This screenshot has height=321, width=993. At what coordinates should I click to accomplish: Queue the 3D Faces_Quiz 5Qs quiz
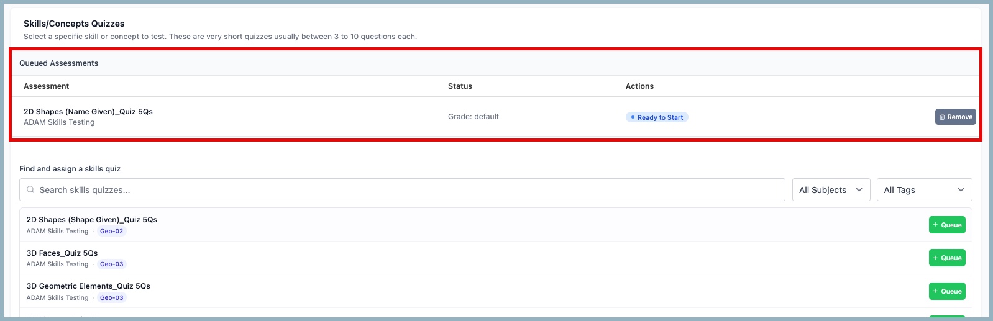coord(947,258)
